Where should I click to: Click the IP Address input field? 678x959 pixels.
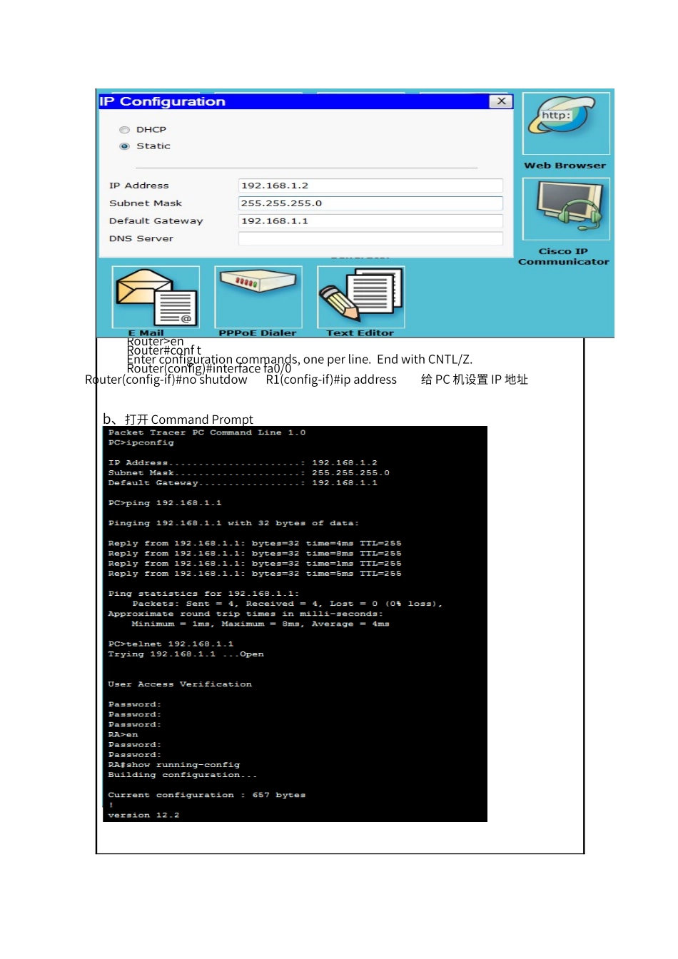click(x=370, y=186)
